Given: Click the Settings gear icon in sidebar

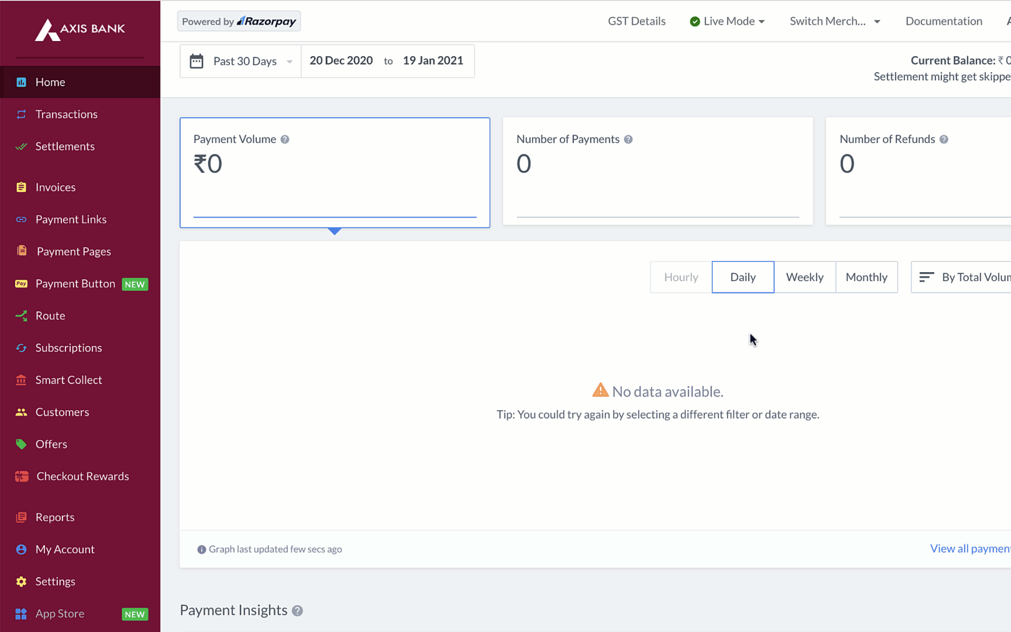Looking at the screenshot, I should [22, 582].
